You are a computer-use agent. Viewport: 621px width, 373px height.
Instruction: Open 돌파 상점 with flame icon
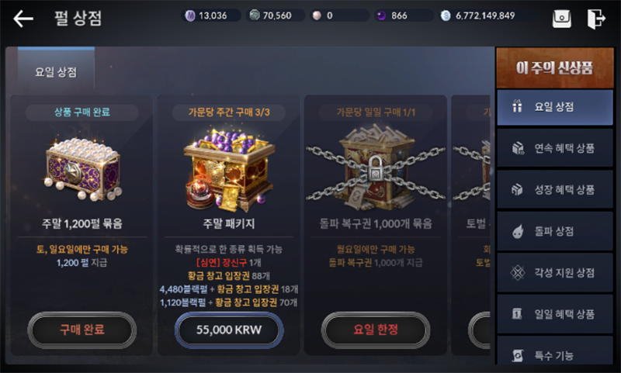coord(554,231)
